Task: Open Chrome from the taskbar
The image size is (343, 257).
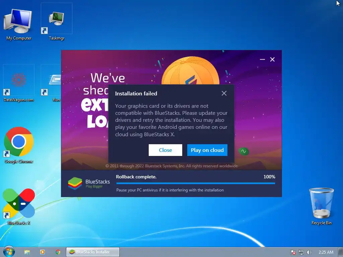Action: 58,252
